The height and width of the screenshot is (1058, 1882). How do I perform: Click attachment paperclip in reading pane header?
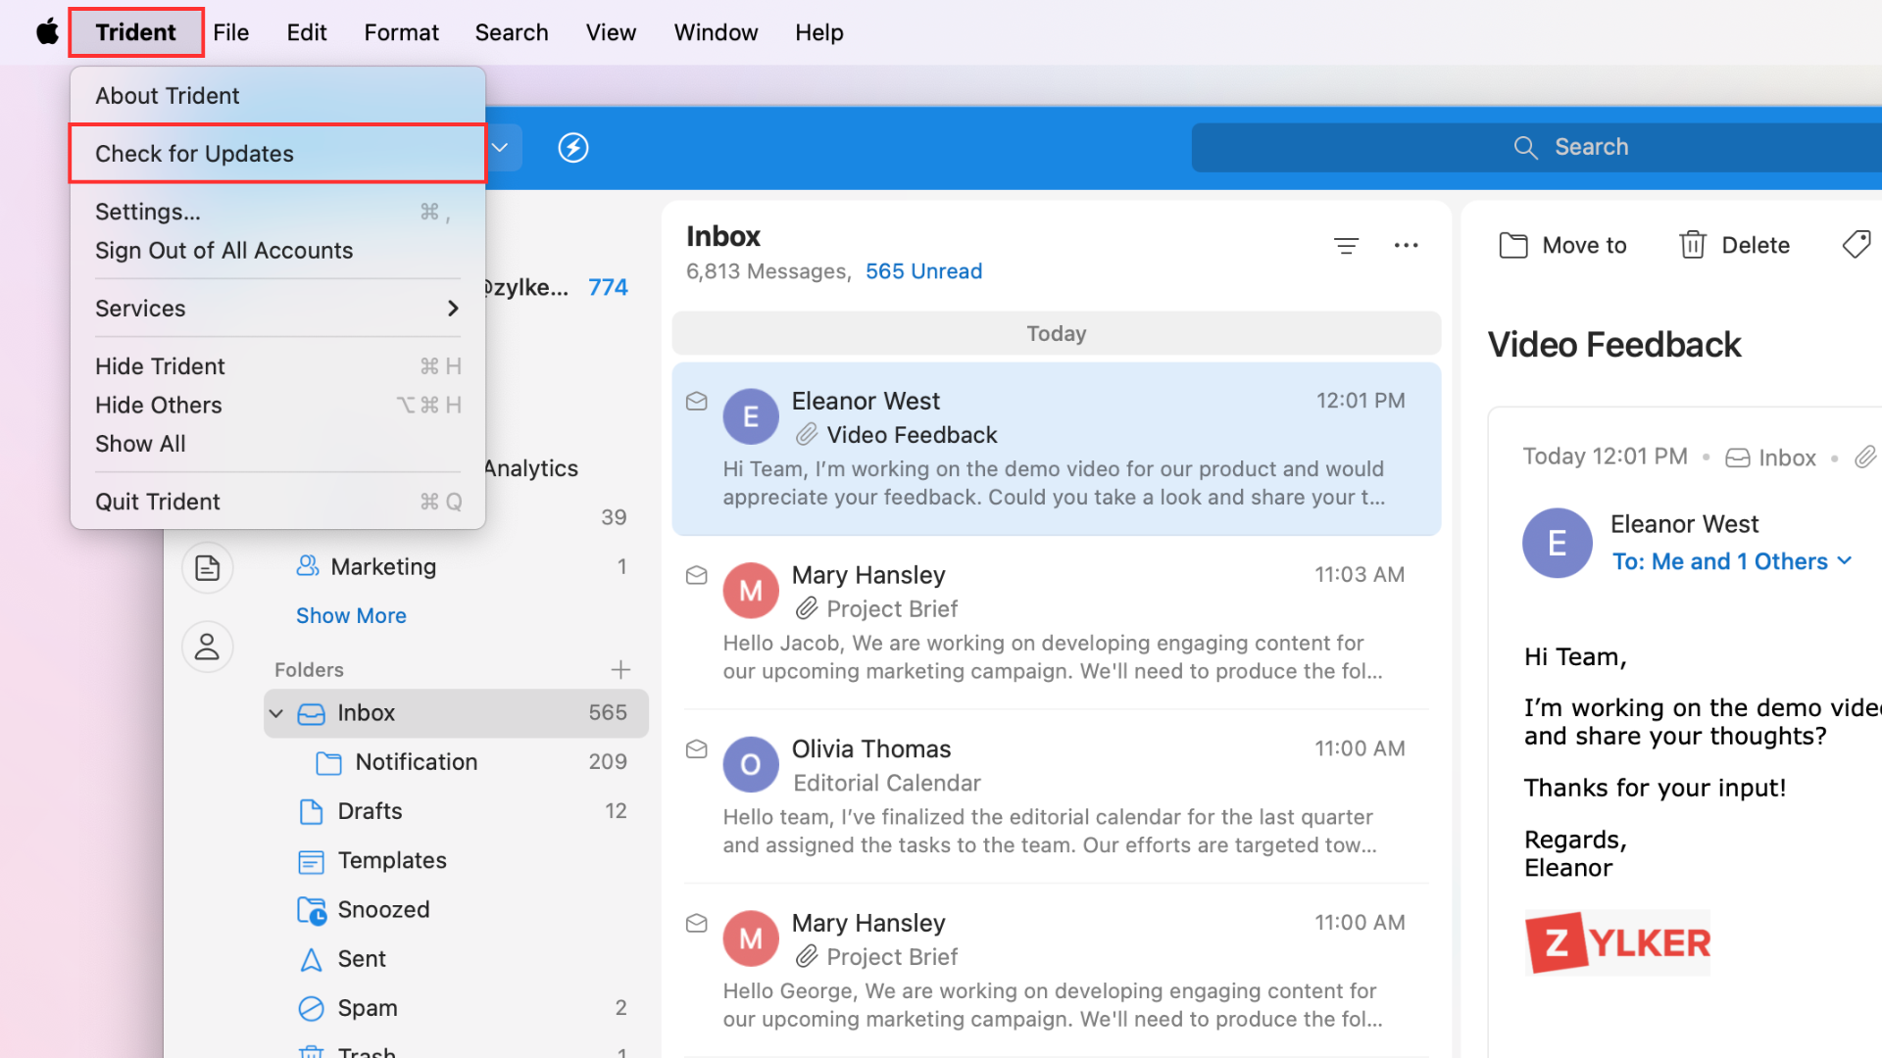1864,457
